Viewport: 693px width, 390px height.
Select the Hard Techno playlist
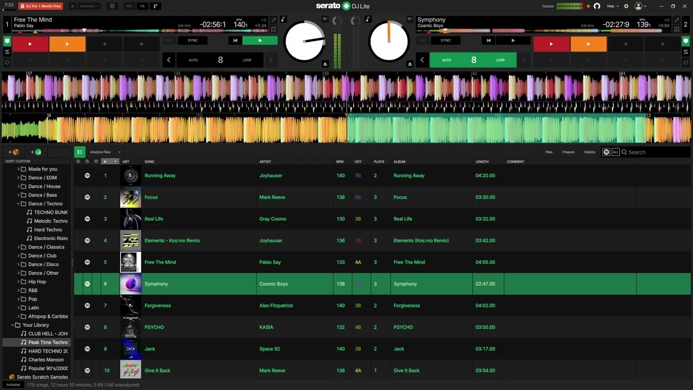(48, 230)
